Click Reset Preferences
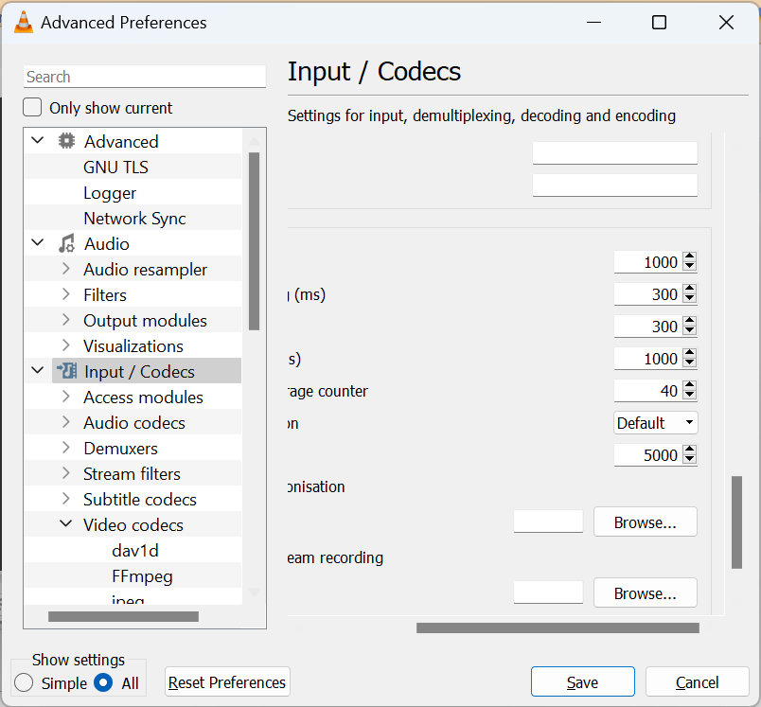761x707 pixels. [x=226, y=681]
